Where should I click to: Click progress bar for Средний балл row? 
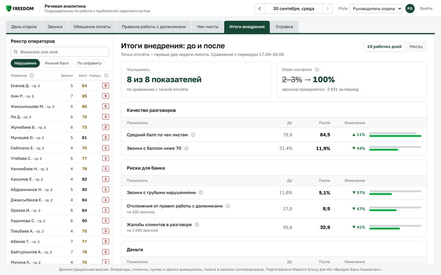[x=395, y=134]
